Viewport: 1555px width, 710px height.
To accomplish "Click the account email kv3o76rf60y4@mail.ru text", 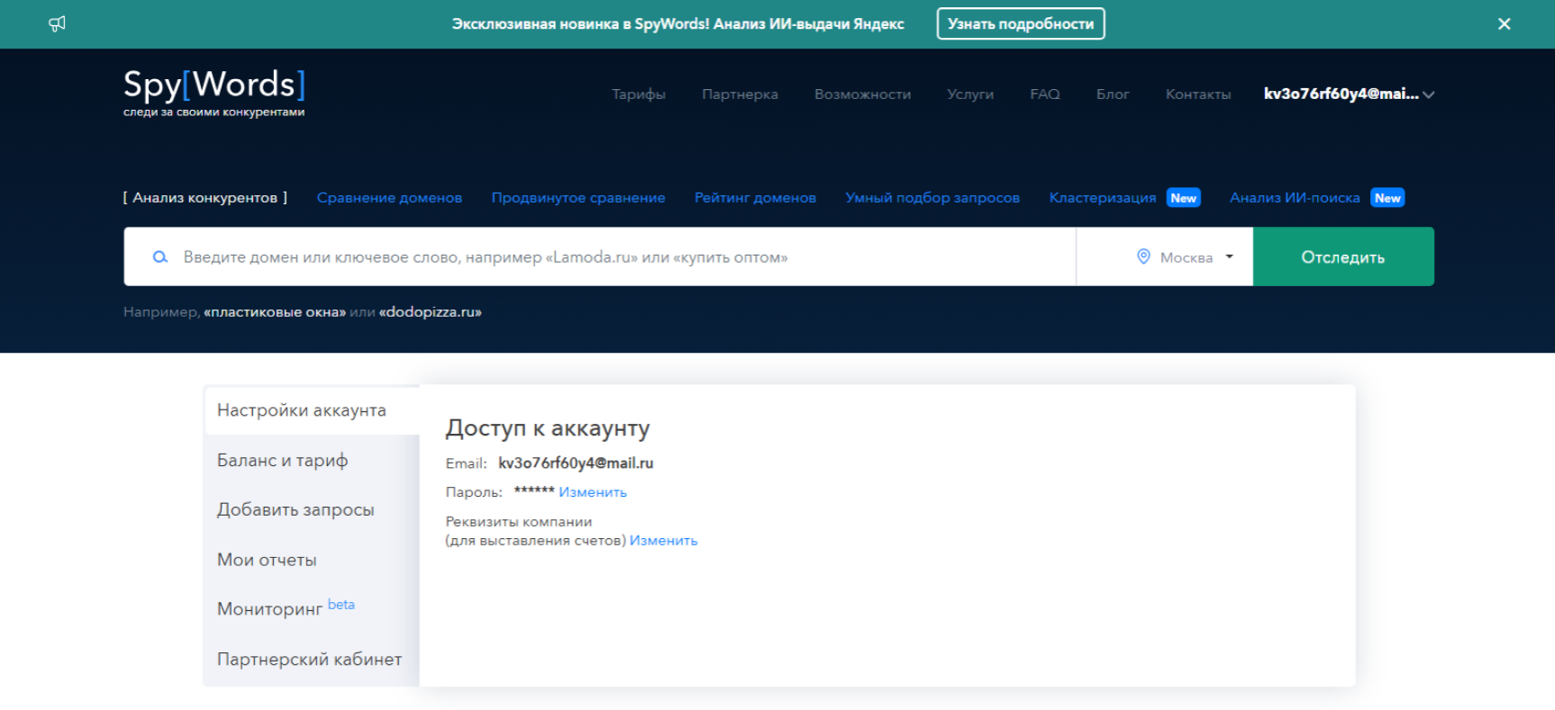I will point(576,463).
